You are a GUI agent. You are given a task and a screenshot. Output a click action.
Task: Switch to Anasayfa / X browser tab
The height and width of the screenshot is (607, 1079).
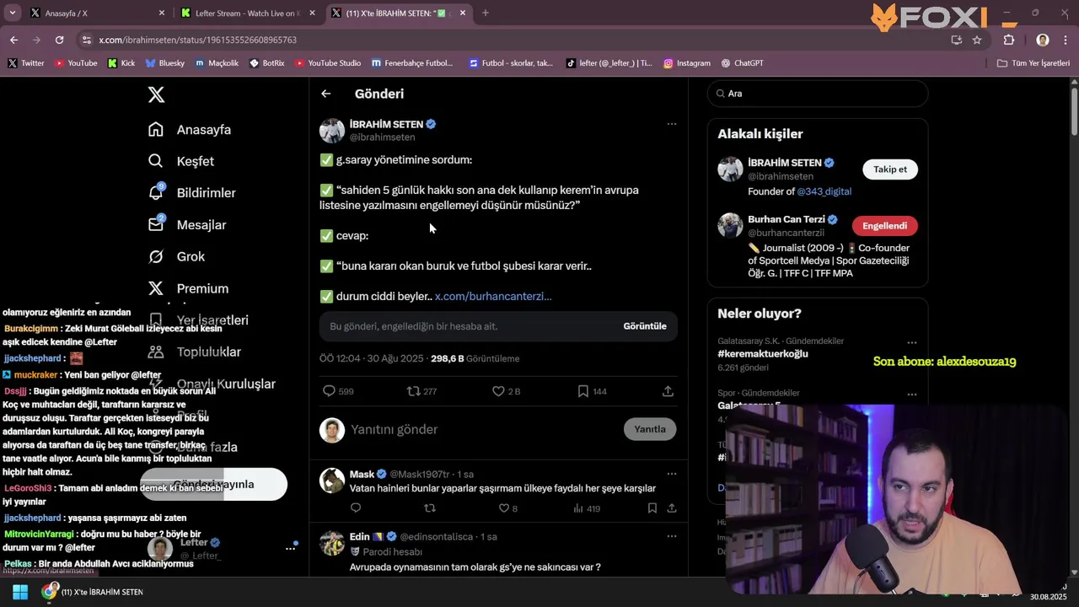click(x=93, y=13)
